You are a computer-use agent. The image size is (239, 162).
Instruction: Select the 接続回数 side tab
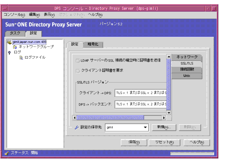coord(187,70)
